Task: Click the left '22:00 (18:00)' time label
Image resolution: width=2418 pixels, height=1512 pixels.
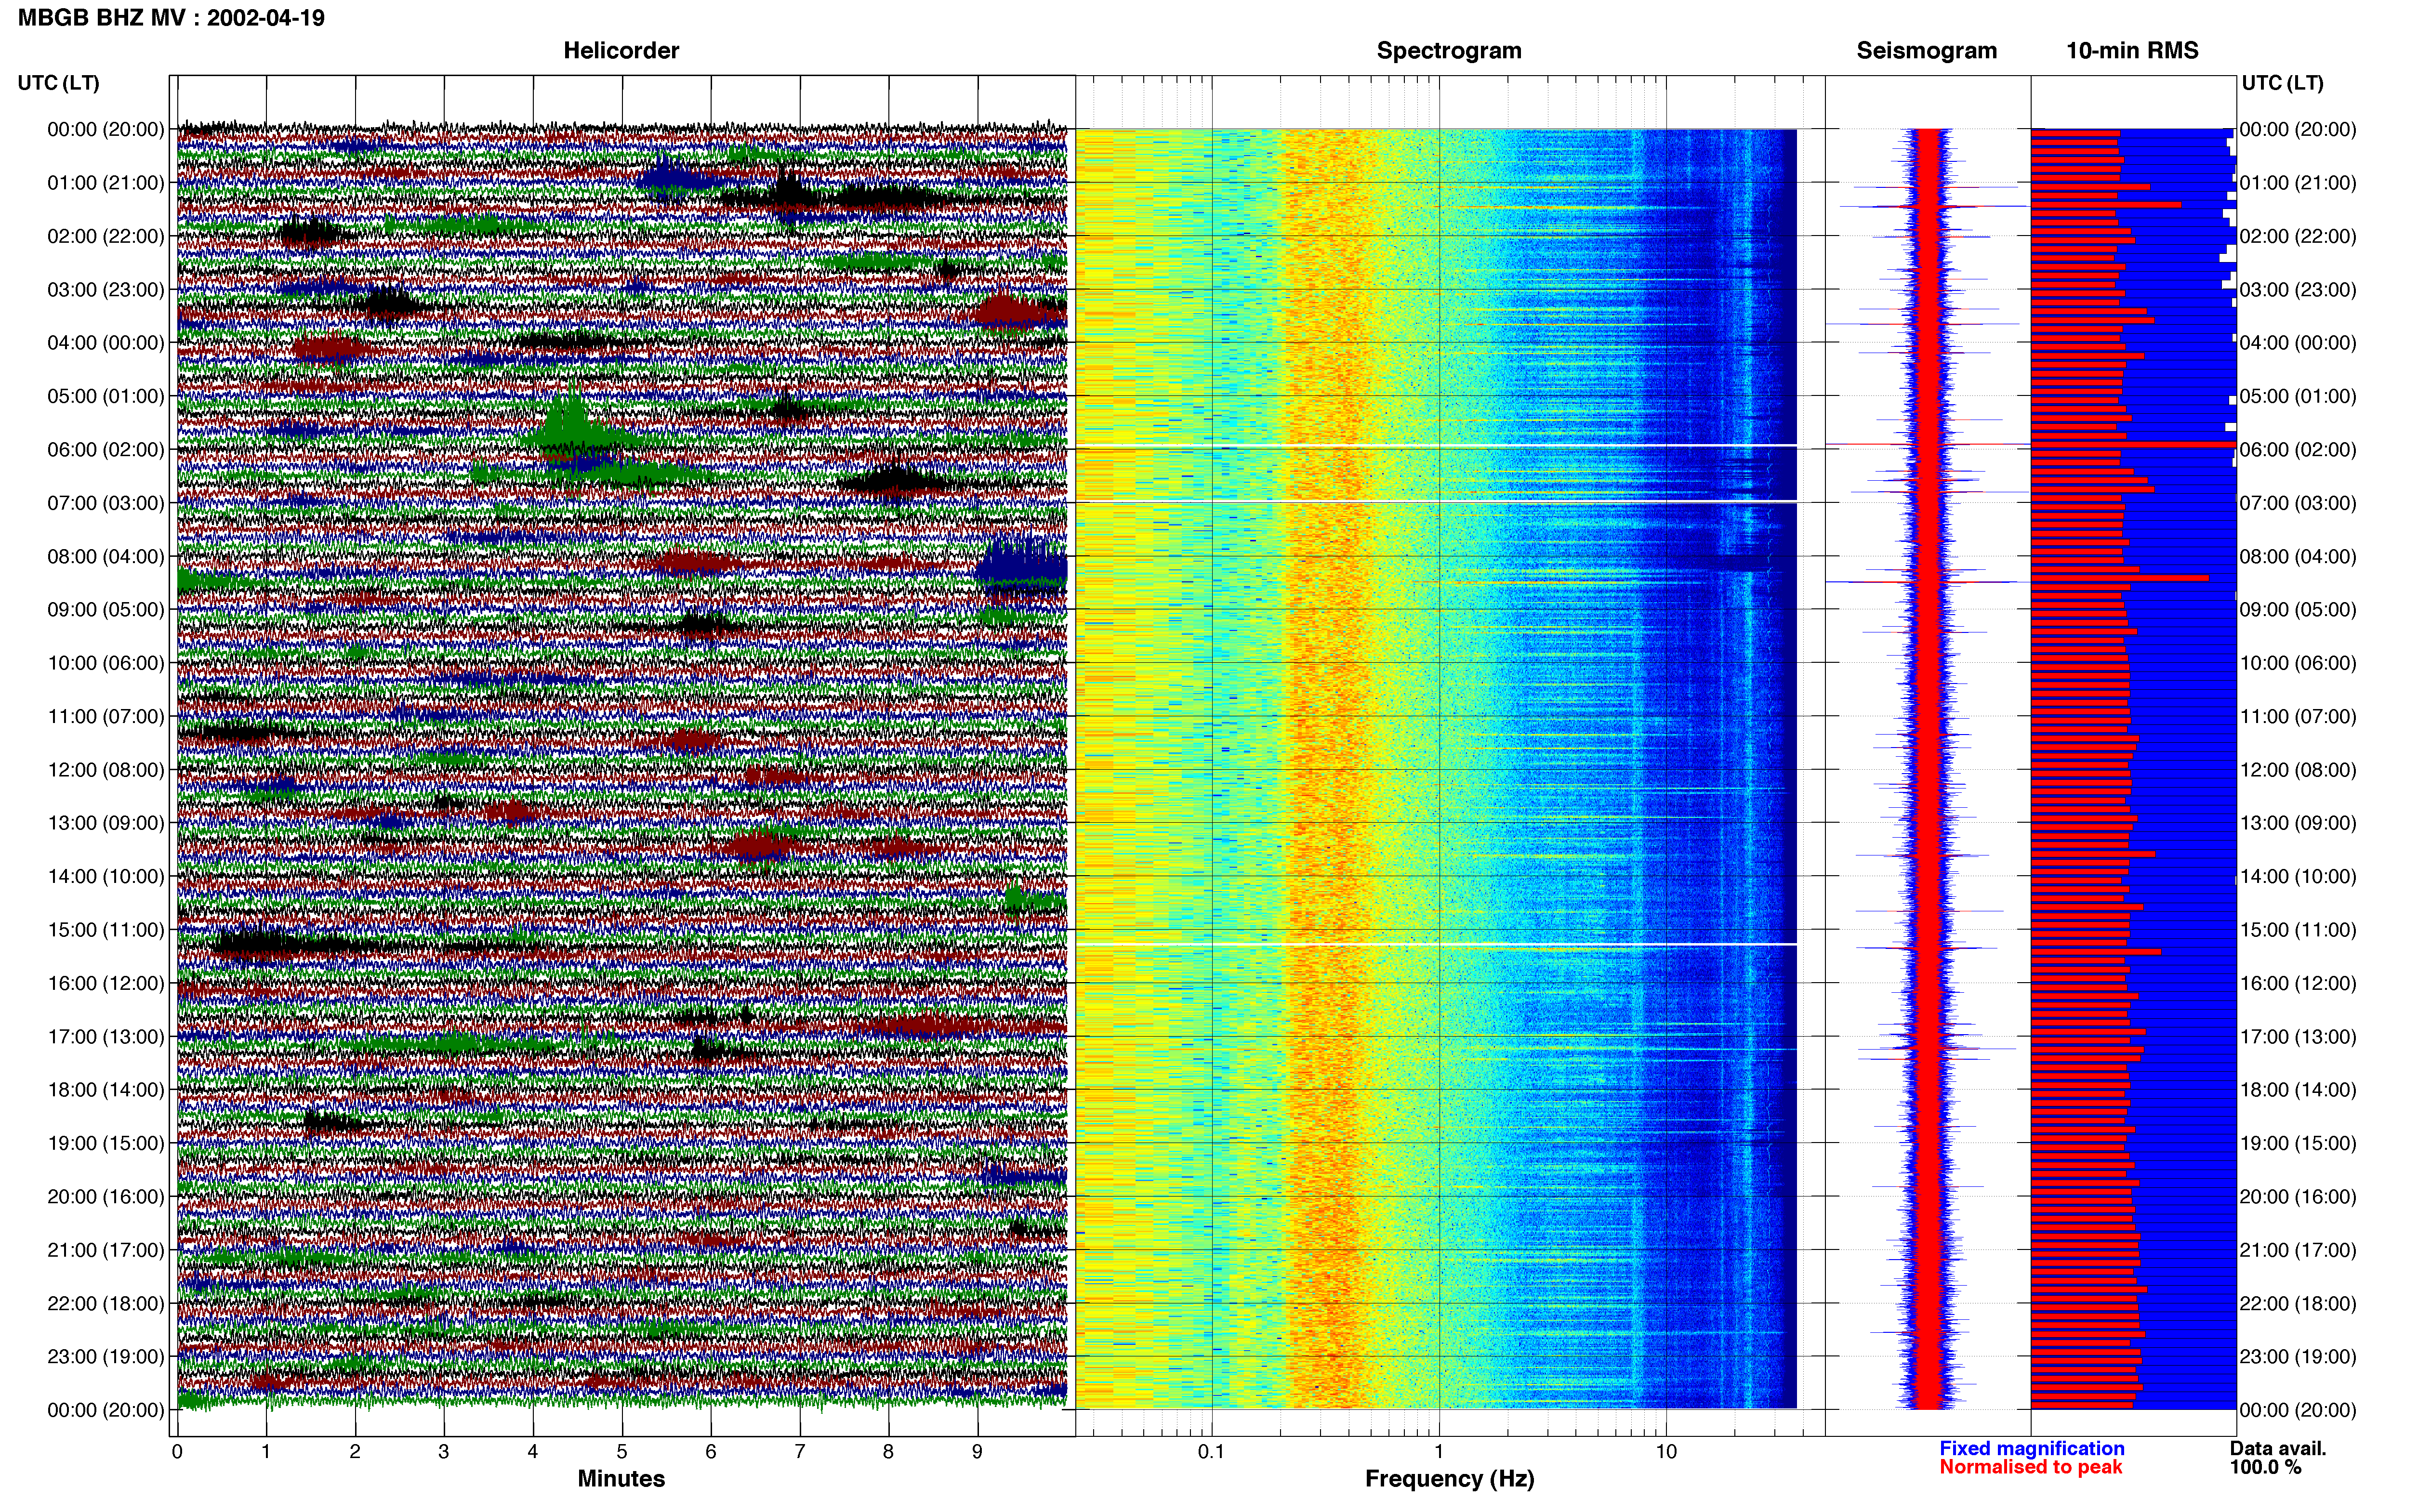Action: (106, 1303)
